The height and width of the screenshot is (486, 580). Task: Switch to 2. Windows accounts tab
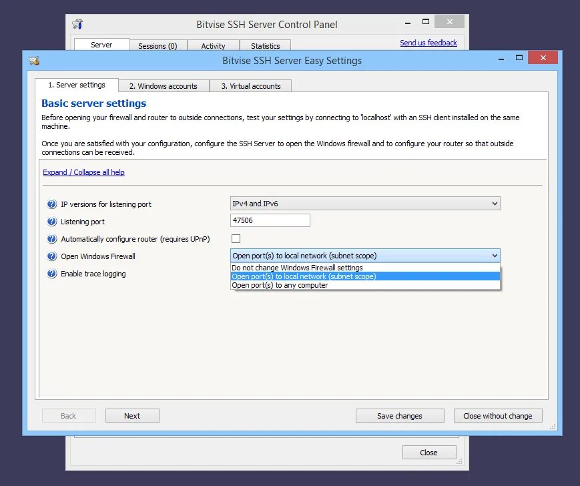pos(164,86)
